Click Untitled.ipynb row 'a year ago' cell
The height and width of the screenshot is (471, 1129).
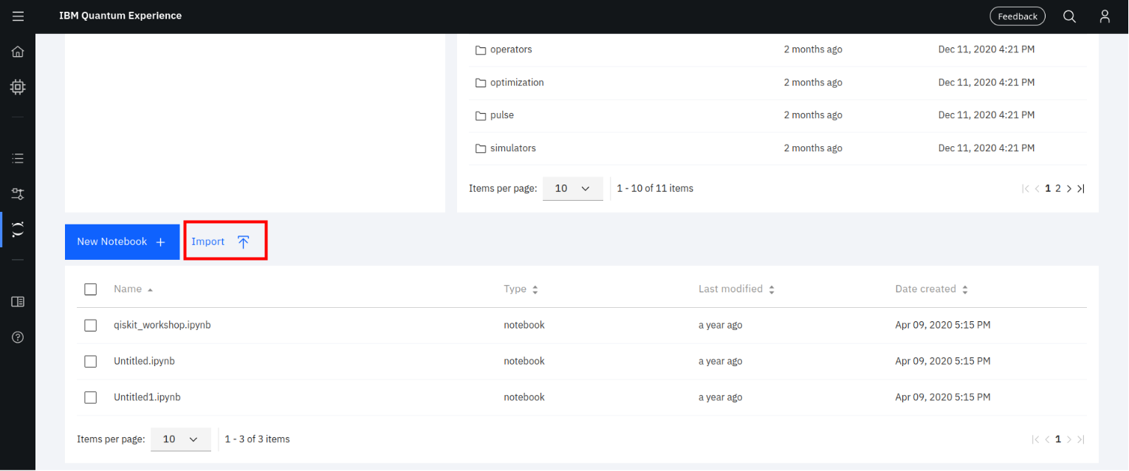click(721, 361)
